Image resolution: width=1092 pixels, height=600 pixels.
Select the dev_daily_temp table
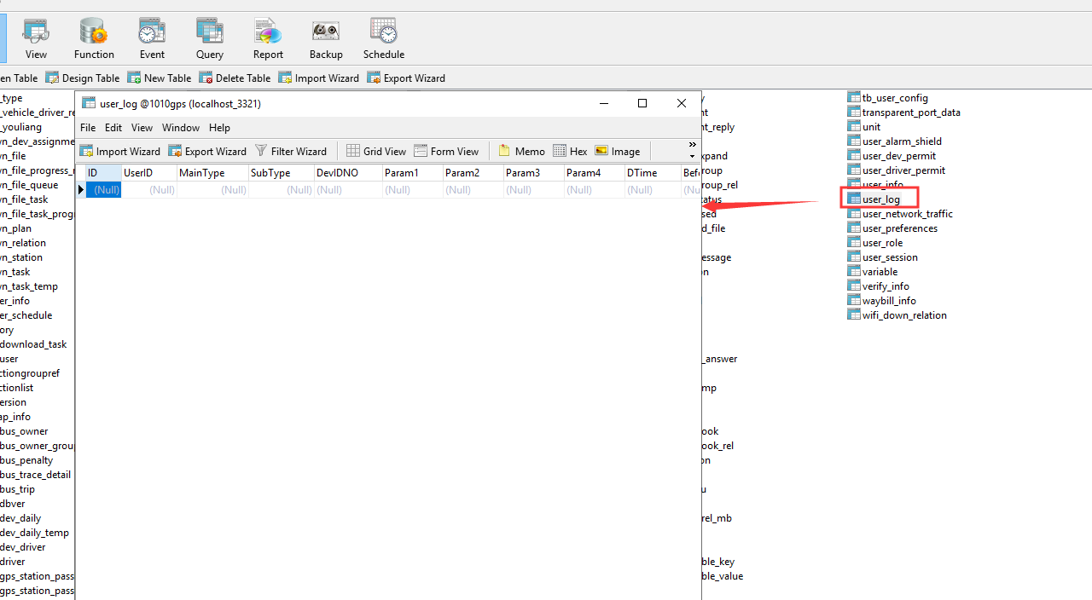(34, 533)
